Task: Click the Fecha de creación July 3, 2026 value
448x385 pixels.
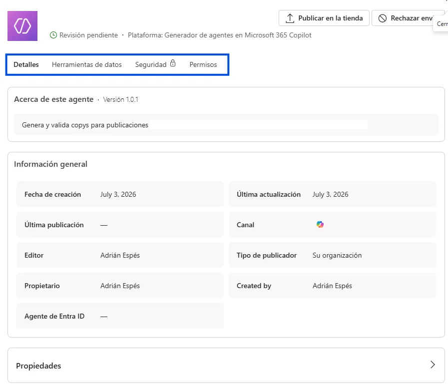Action: pyautogui.click(x=118, y=194)
